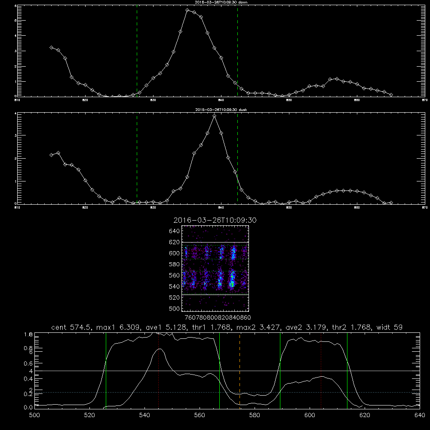Click the red dotted line near 545 in bottom plot

(x=159, y=370)
